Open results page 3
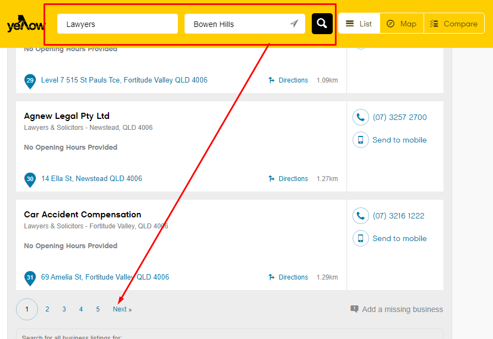 (64, 309)
